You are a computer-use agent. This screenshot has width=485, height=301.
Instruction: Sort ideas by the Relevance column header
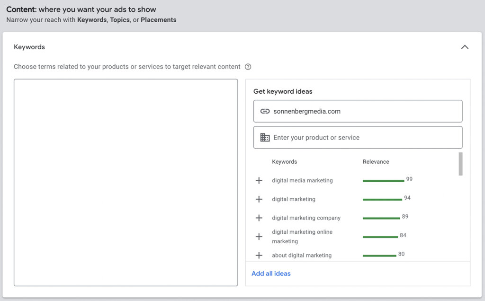point(376,161)
